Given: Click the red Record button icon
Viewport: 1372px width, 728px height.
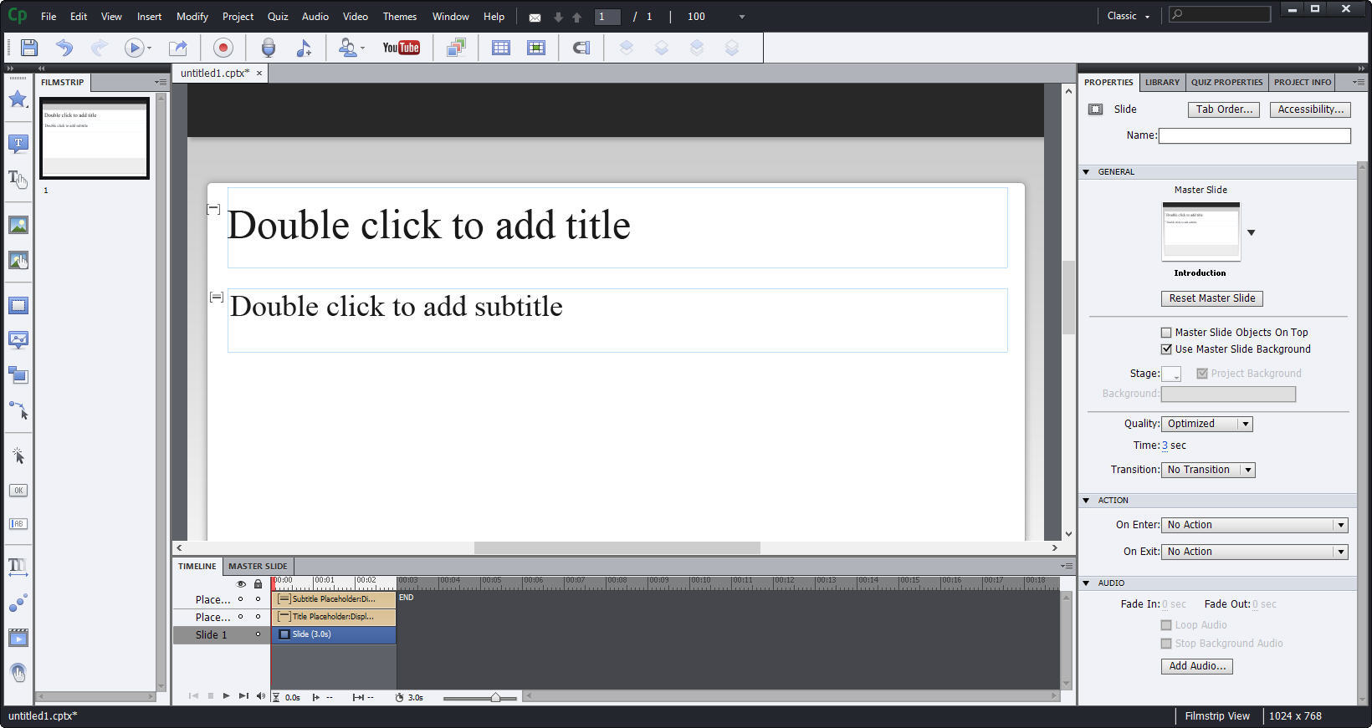Looking at the screenshot, I should point(223,48).
